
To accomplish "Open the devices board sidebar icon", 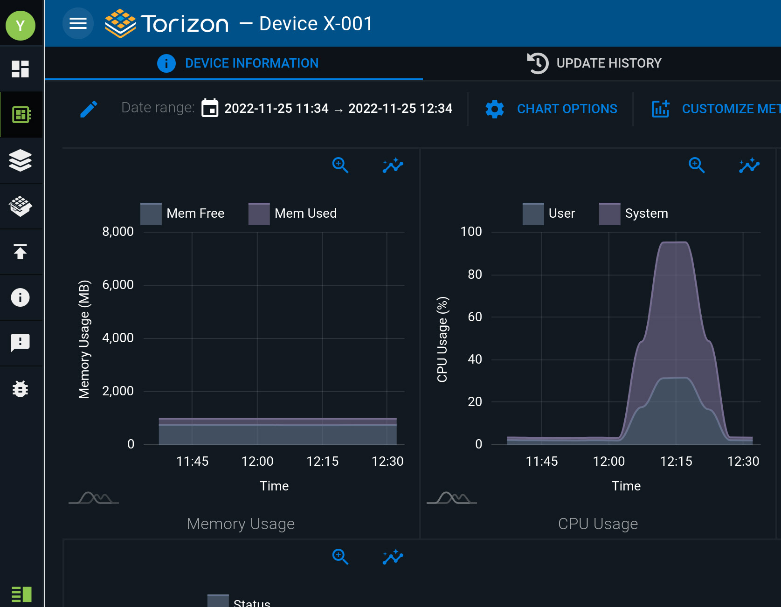I will point(21,114).
